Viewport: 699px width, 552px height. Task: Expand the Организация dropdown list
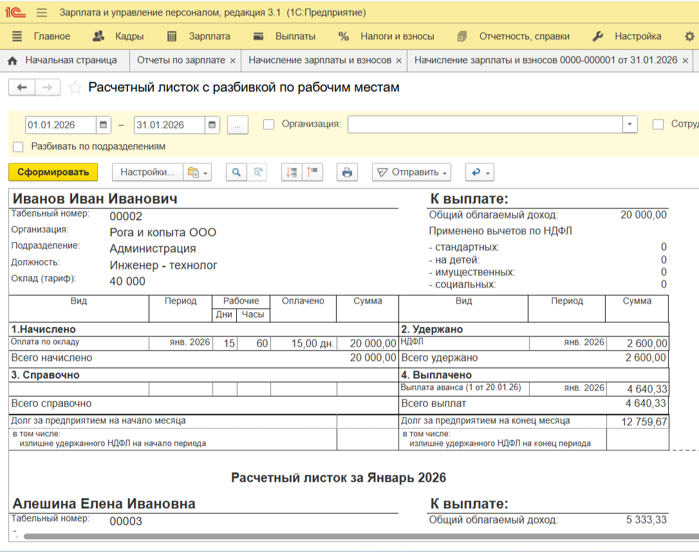tap(629, 125)
